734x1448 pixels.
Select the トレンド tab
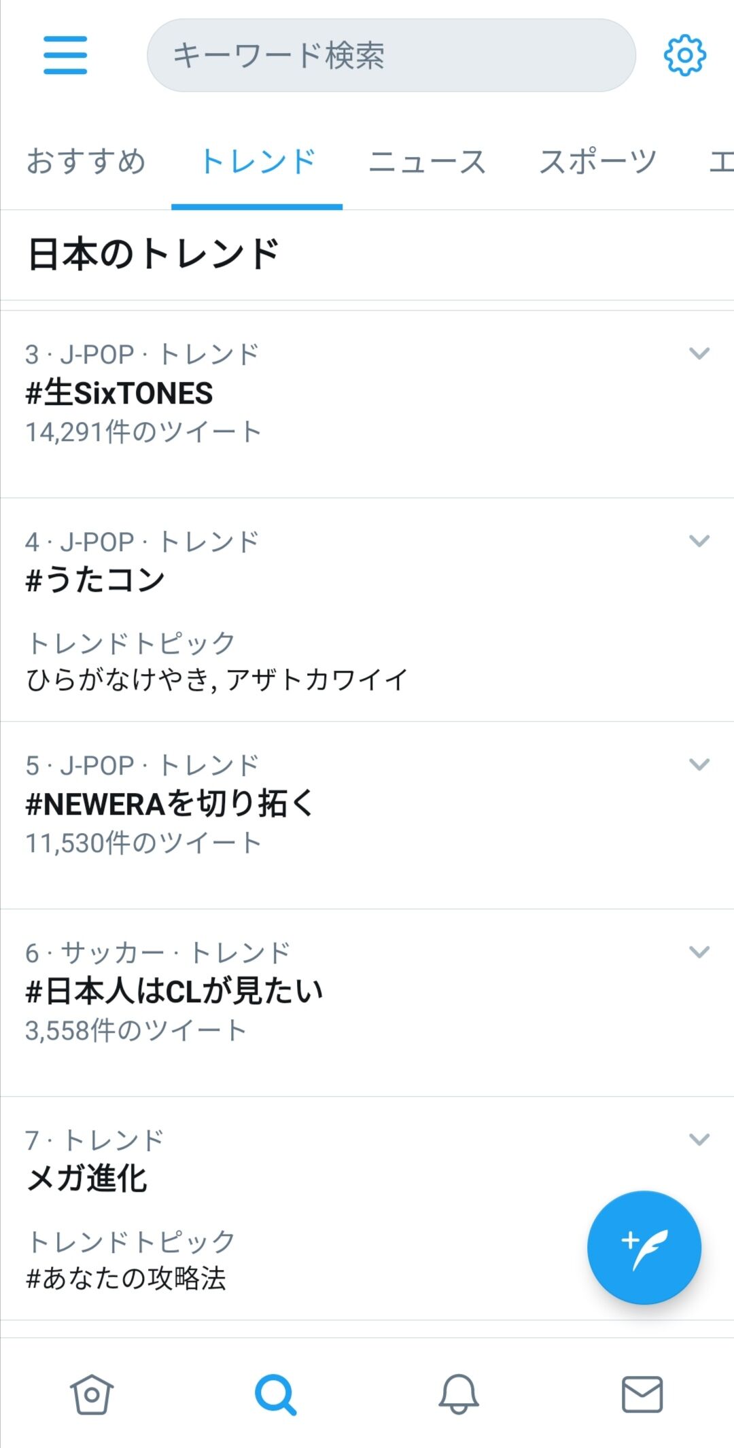click(257, 162)
